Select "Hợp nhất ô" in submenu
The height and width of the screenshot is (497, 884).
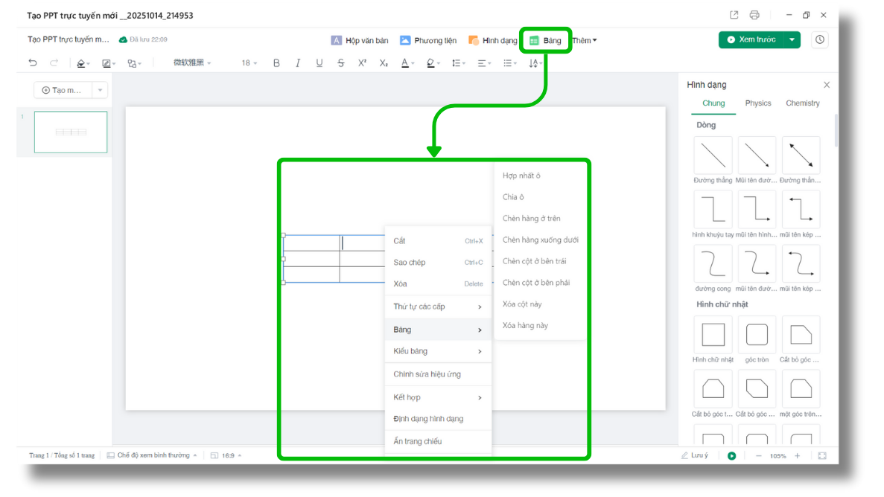tap(521, 176)
